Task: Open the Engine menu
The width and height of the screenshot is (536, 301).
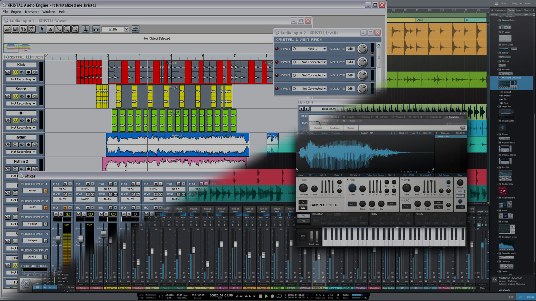Action: [x=16, y=12]
